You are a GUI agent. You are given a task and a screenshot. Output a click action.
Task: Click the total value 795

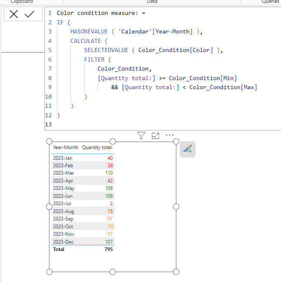coord(108,249)
